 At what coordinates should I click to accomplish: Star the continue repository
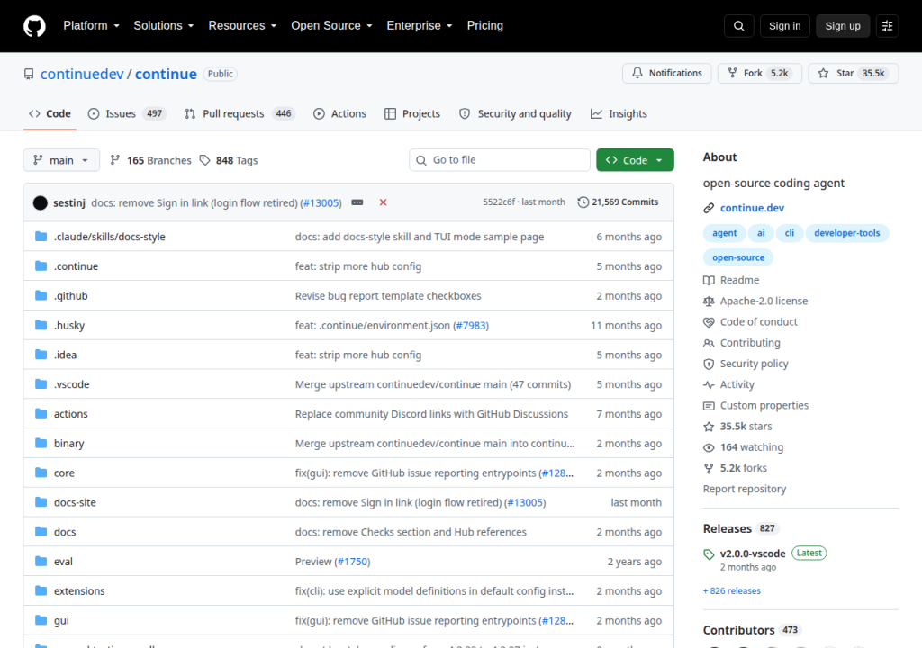click(854, 74)
